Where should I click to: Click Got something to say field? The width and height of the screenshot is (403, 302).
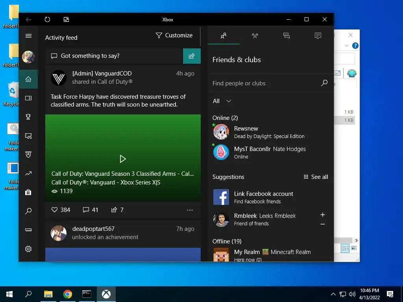pos(115,56)
